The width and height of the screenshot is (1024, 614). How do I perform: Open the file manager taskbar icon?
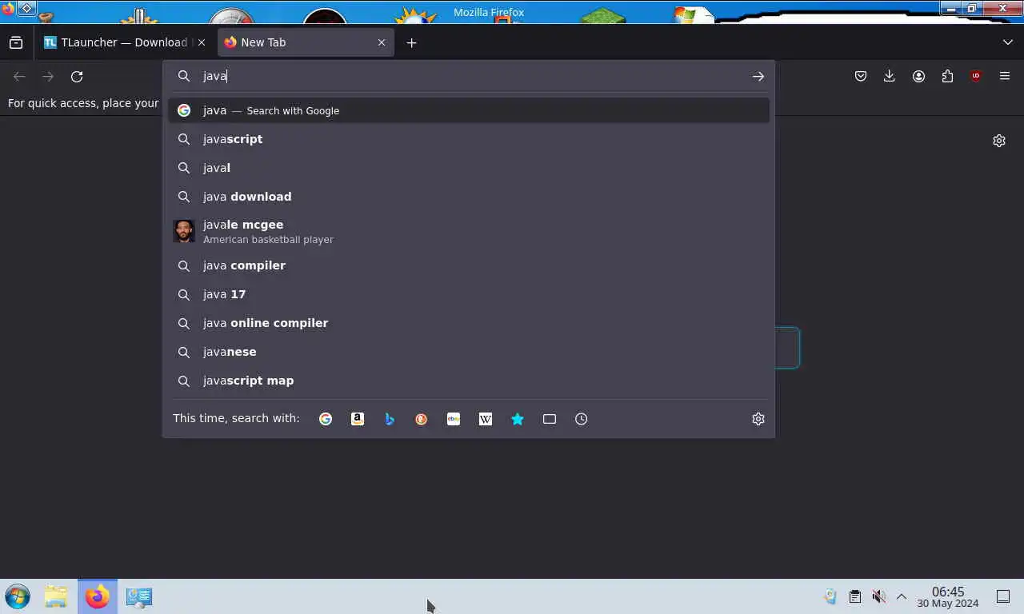[56, 596]
